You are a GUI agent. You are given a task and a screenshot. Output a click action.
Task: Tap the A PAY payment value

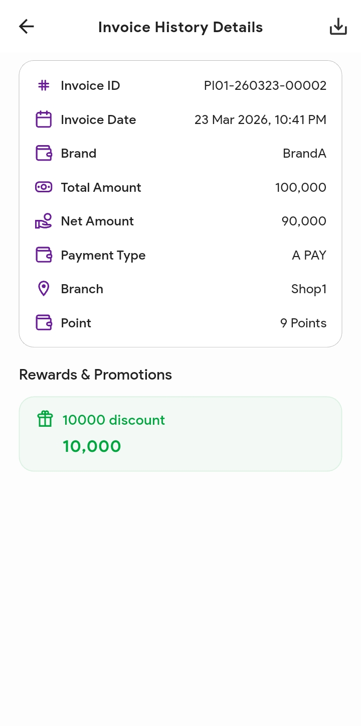point(309,255)
